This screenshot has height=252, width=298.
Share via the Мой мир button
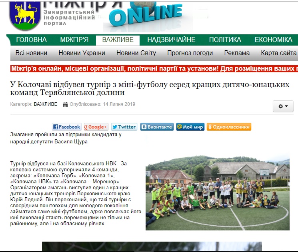(x=190, y=127)
